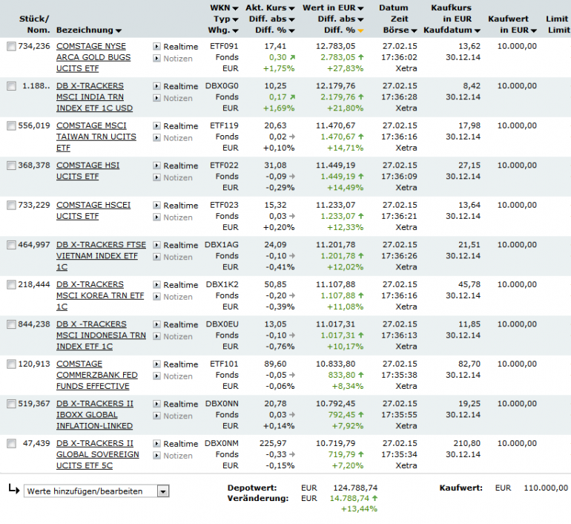Sort by Diff. % under Akt. Kurs

pos(291,31)
